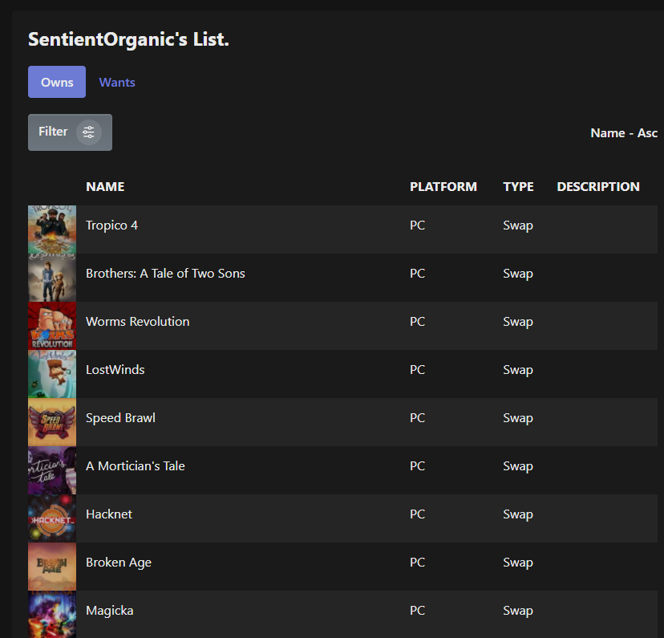This screenshot has width=664, height=638.
Task: Click the Tropico 4 cover thumbnail
Action: click(52, 230)
